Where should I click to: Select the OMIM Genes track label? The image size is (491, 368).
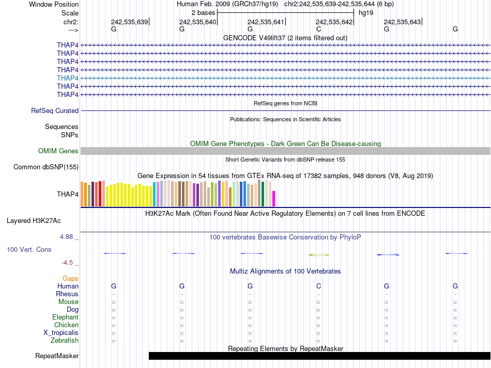[58, 151]
